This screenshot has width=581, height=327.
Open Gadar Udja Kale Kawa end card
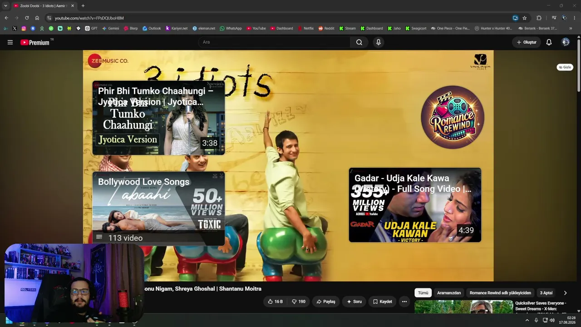pos(415,205)
